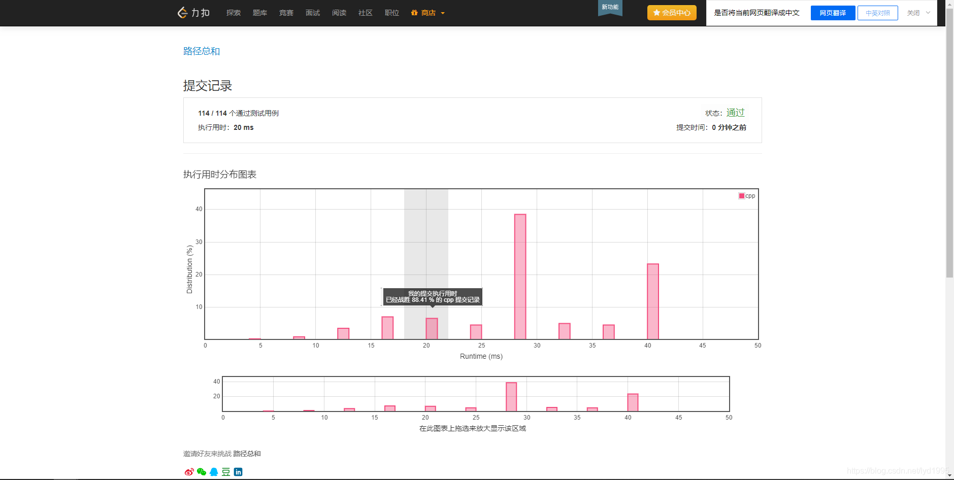Share via WeChat icon
The image size is (954, 480).
point(202,472)
